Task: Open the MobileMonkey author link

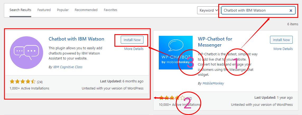Action: coord(213,83)
